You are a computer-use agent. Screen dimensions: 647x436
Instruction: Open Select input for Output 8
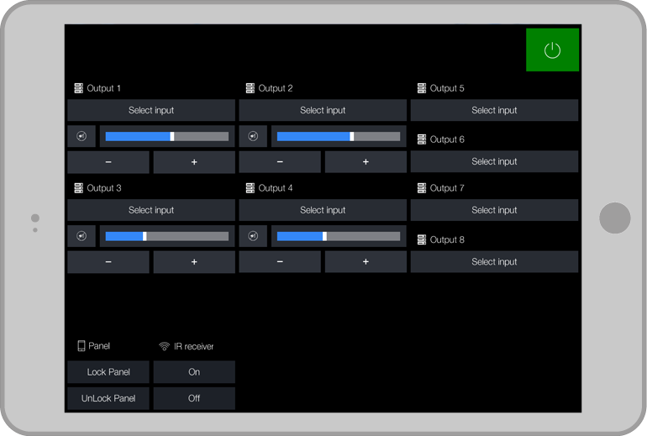click(x=494, y=261)
